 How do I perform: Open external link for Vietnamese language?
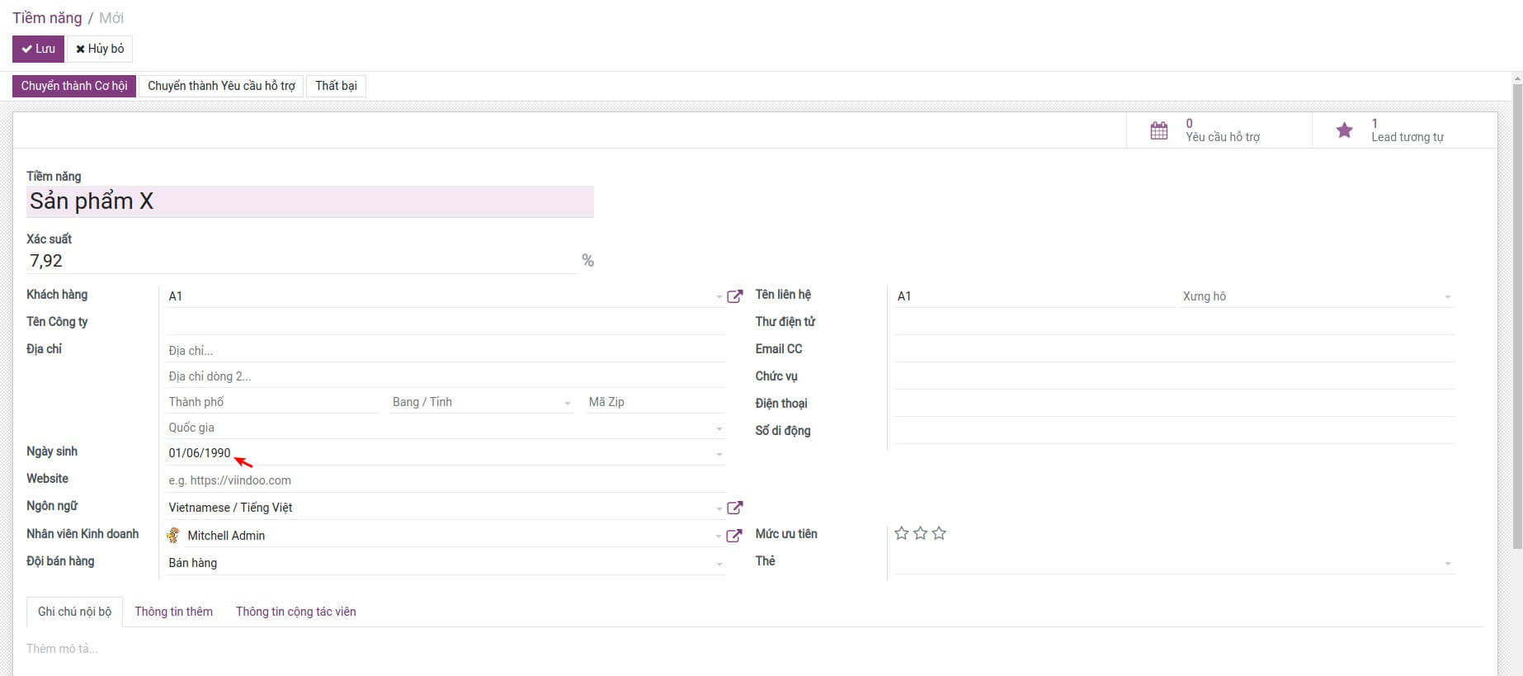734,508
